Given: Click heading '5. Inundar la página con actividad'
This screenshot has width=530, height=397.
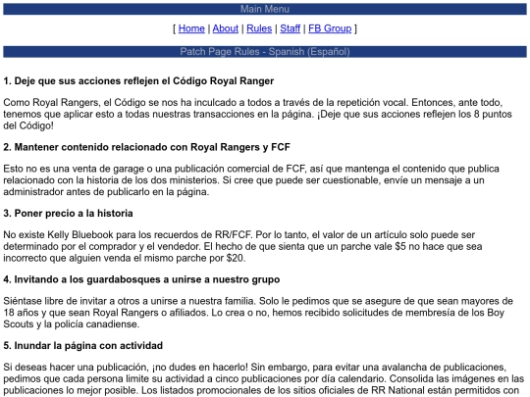Looking at the screenshot, I should (x=83, y=346).
